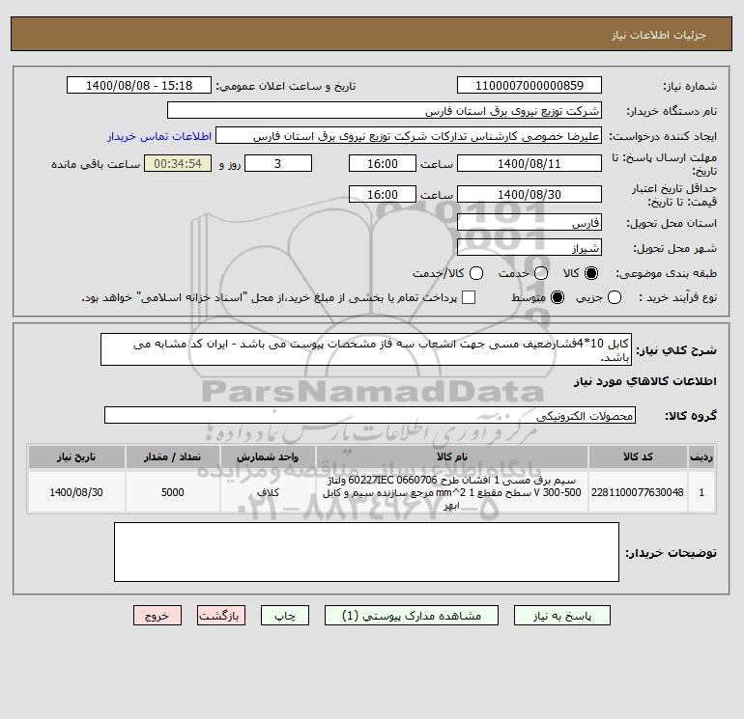Click the خروج exit button
This screenshot has width=744, height=719.
tap(157, 616)
